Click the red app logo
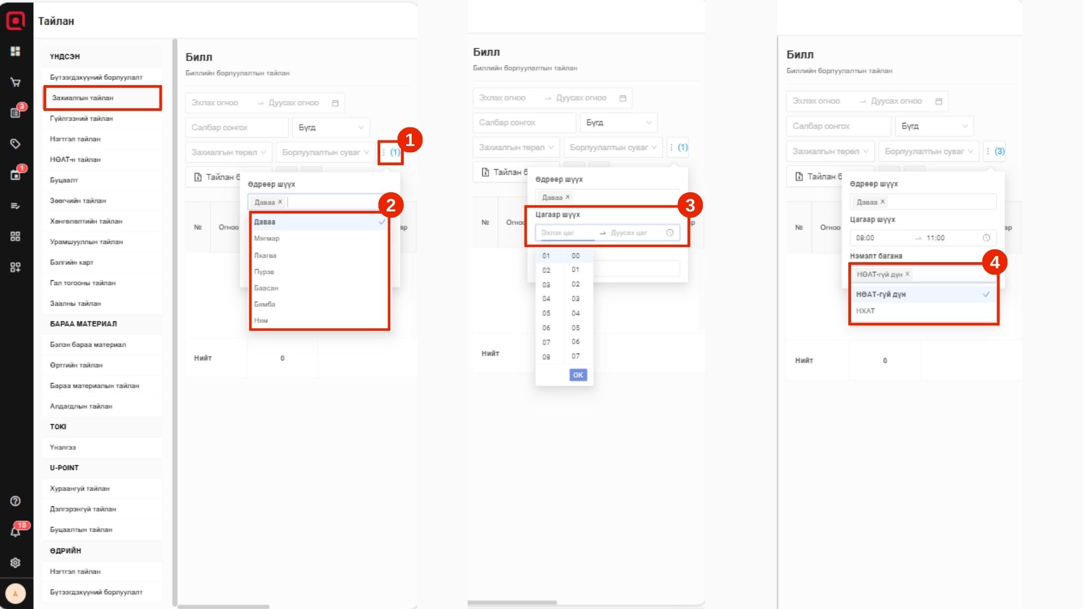This screenshot has width=1083, height=609. 15,21
